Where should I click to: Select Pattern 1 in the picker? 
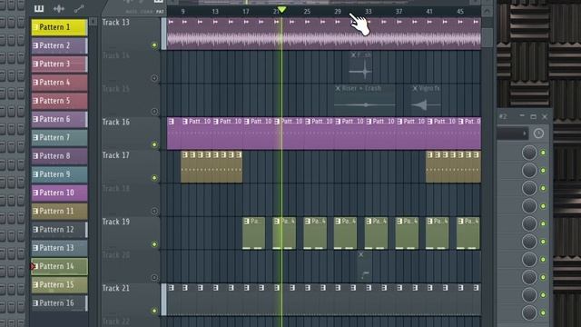coord(59,27)
